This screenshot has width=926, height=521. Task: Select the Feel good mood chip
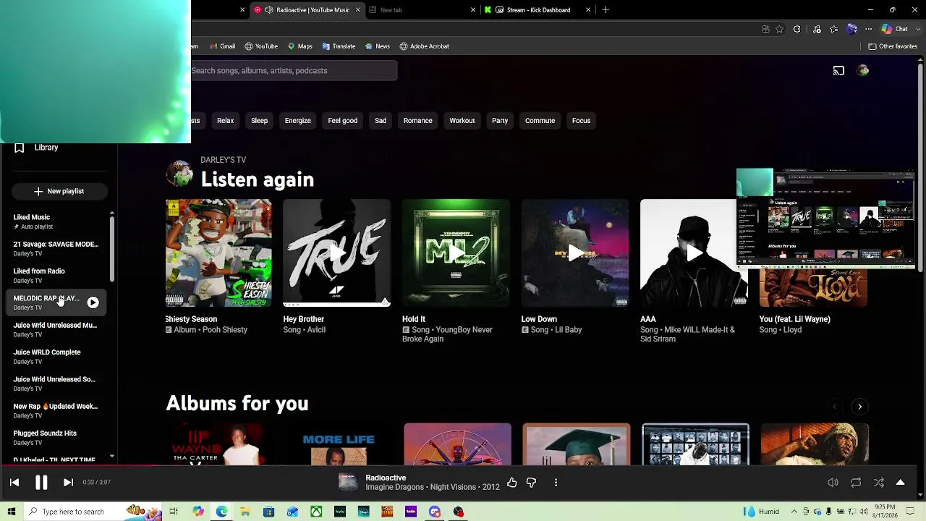[343, 121]
